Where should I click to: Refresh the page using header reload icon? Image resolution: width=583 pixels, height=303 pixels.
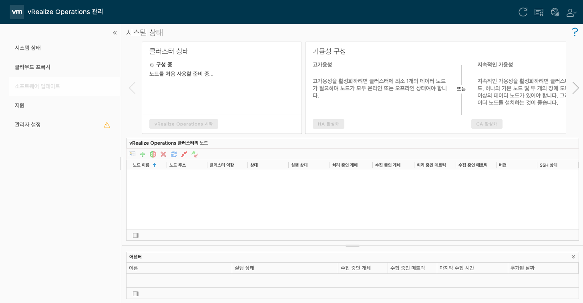(523, 12)
